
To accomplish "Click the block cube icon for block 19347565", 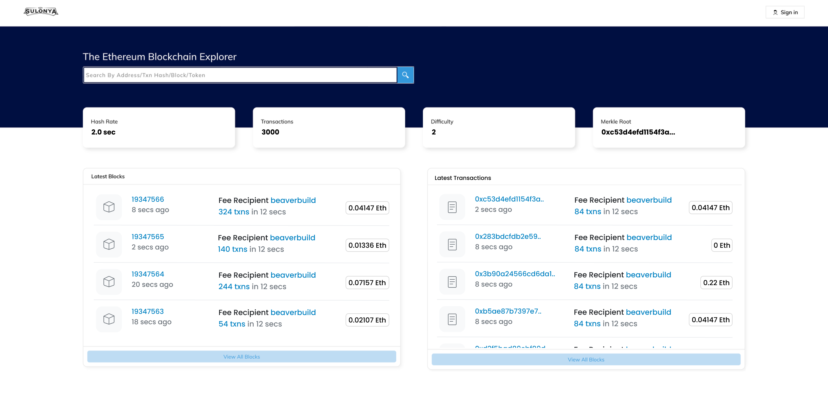I will [x=109, y=244].
